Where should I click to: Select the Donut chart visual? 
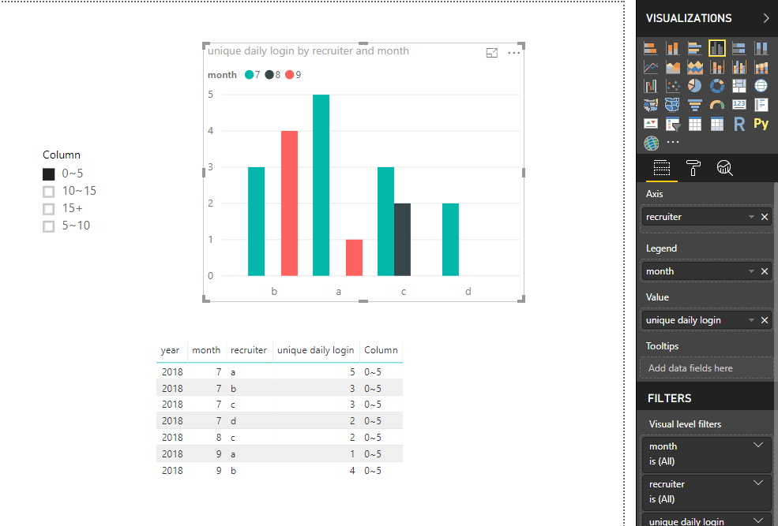[717, 86]
